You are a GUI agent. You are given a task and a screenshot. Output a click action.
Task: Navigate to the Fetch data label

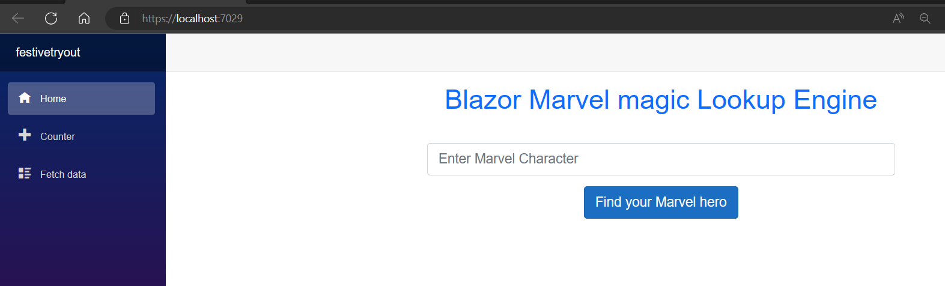63,174
